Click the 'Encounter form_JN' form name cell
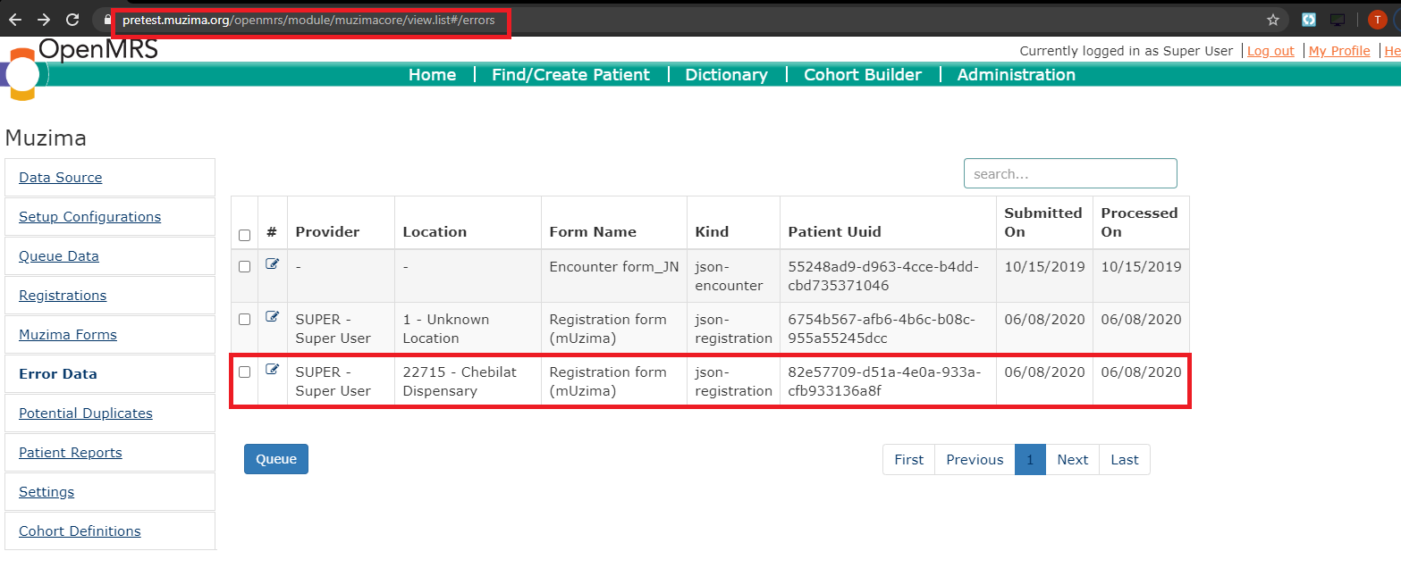This screenshot has height=568, width=1401. (613, 267)
